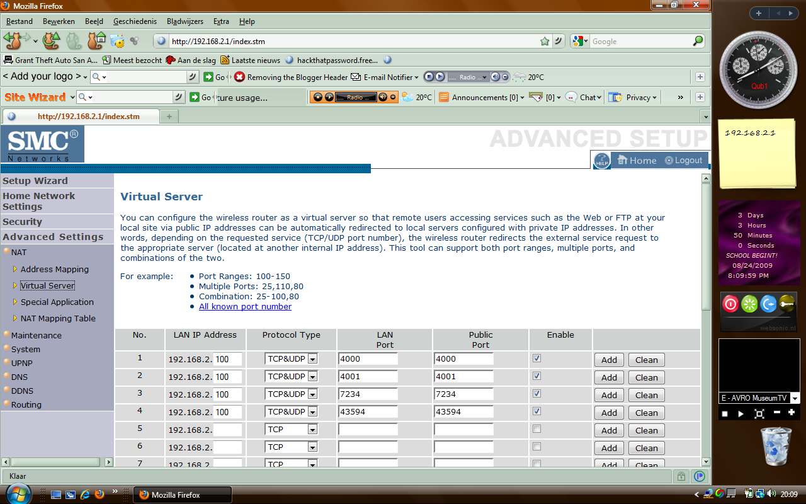The image size is (806, 504).
Task: Open the Bladwijzers menu
Action: (x=185, y=21)
